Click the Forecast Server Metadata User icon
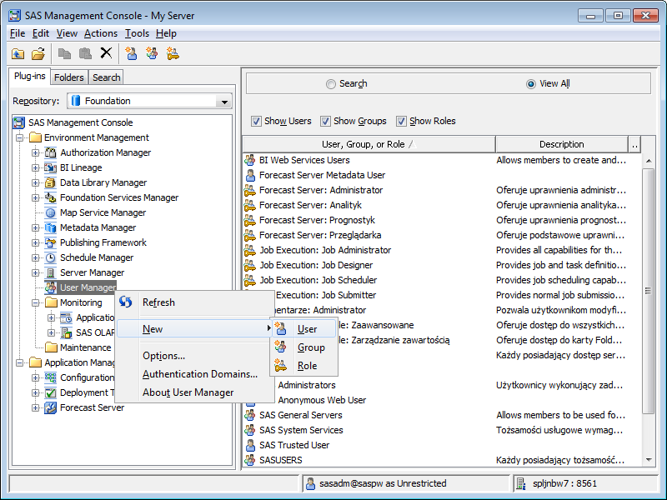The height and width of the screenshot is (500, 667). click(249, 175)
